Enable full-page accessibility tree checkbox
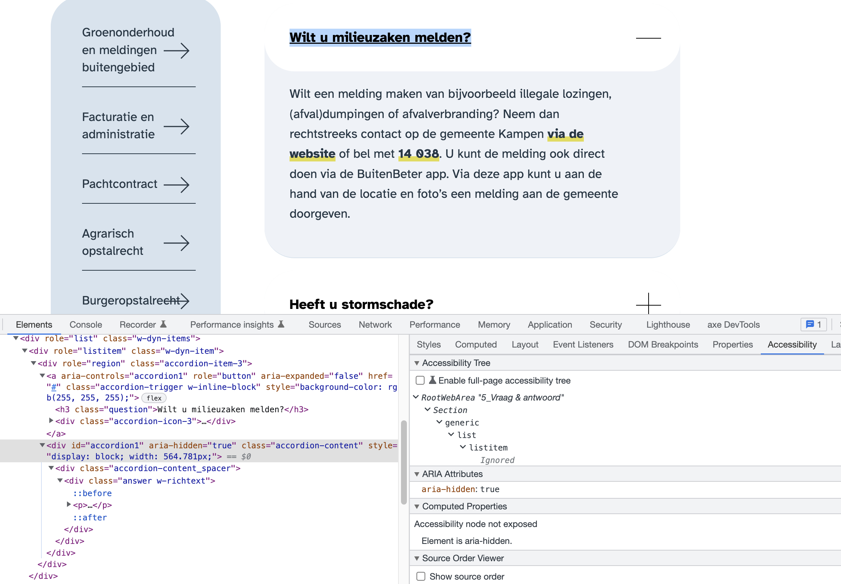This screenshot has width=841, height=584. tap(420, 380)
